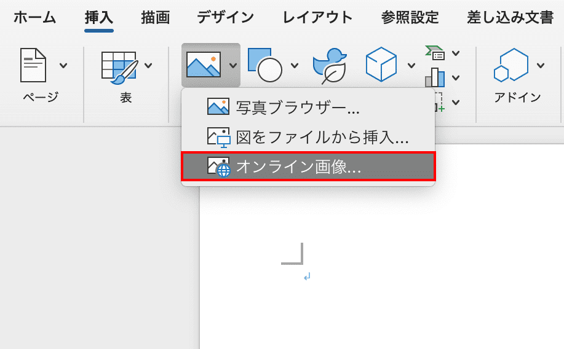Expand the 3D model dropdown arrow
This screenshot has height=349, width=564.
coord(411,65)
